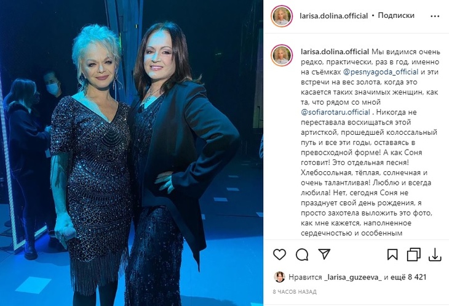Viewport: 449px width, 306px height.
Task: Click the photo of two women
Action: point(132,153)
